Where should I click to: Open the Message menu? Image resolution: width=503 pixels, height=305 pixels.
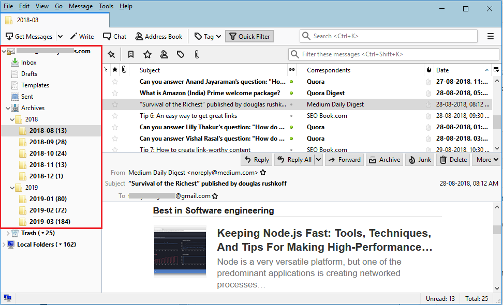pyautogui.click(x=80, y=6)
